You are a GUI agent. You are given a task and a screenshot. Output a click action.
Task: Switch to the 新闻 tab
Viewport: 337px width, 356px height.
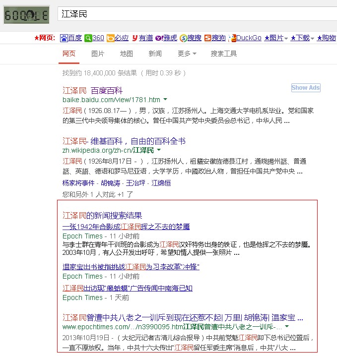coord(155,54)
